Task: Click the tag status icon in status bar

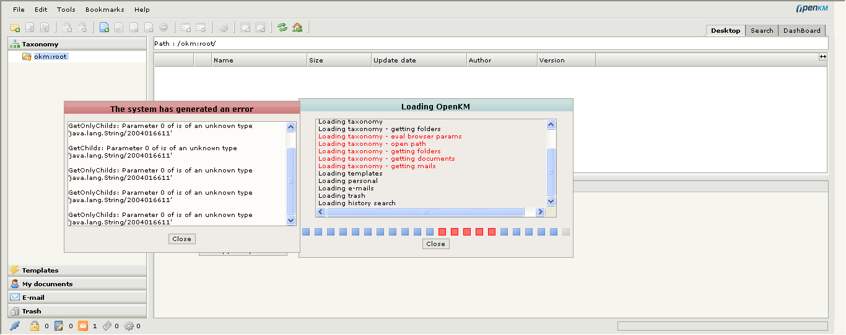Action: tap(107, 326)
